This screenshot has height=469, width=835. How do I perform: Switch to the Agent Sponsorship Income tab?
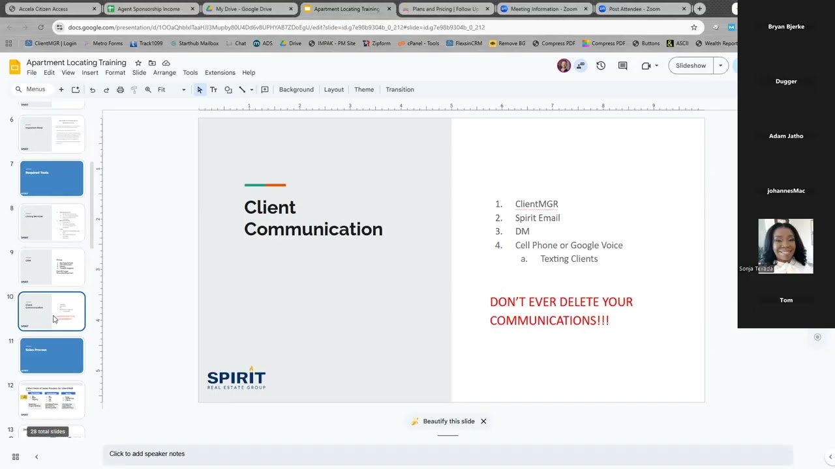[x=149, y=9]
